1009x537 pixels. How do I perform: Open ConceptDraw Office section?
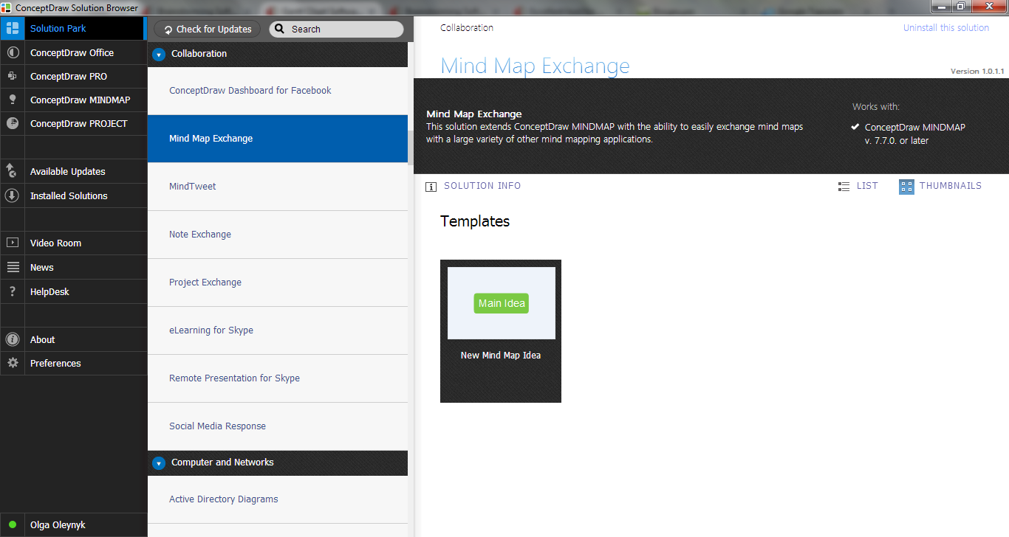click(73, 53)
